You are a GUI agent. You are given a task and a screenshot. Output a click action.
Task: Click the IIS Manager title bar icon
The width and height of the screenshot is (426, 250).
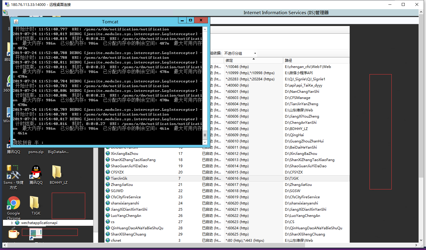pyautogui.click(x=5, y=12)
